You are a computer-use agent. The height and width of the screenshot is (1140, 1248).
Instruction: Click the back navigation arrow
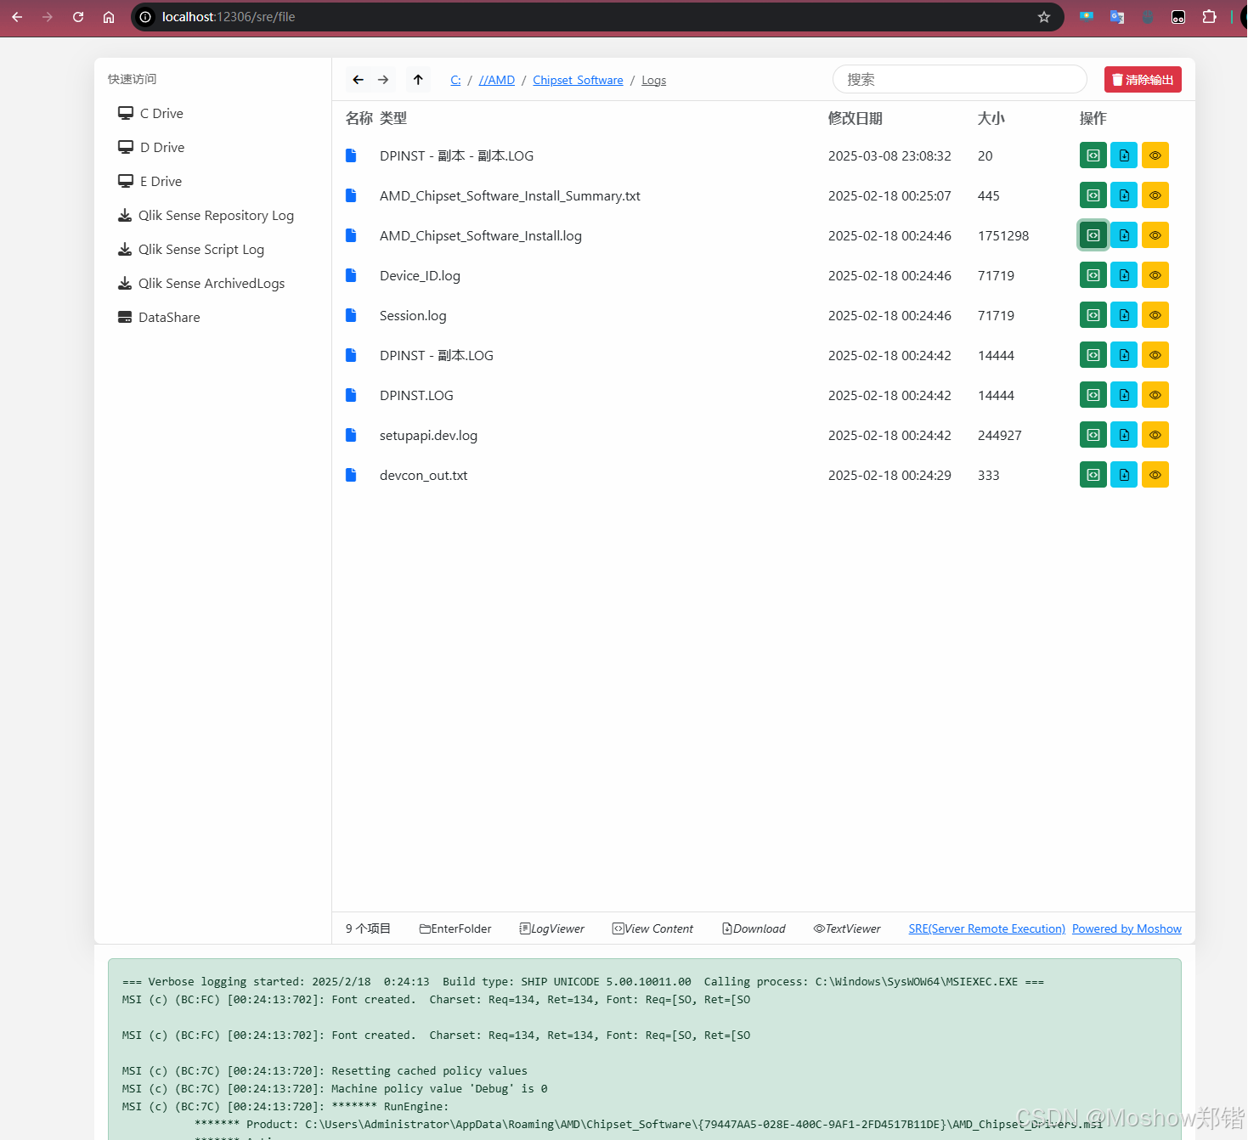[358, 79]
